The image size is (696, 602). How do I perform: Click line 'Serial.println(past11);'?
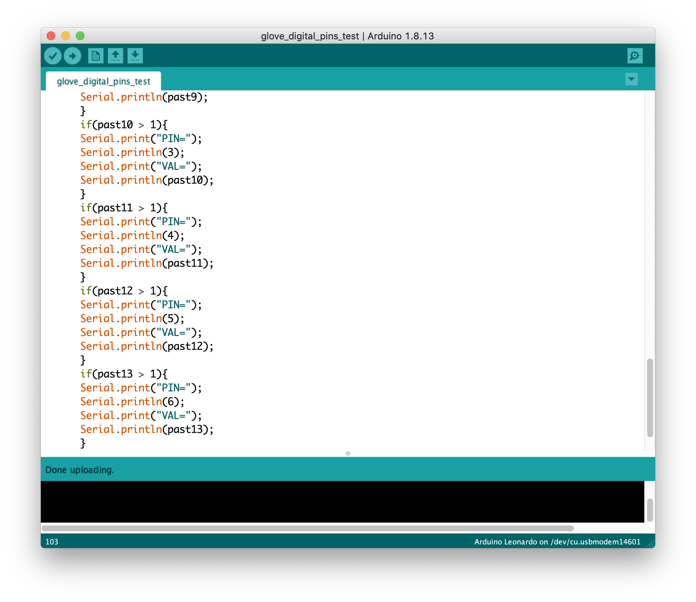click(x=147, y=263)
